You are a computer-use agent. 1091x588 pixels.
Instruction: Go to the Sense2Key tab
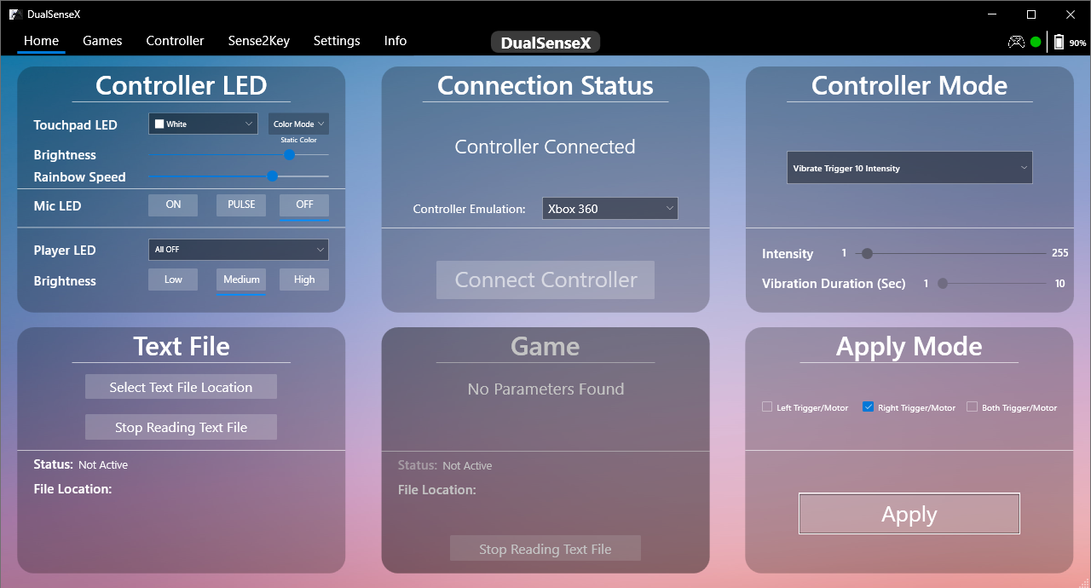pos(258,41)
